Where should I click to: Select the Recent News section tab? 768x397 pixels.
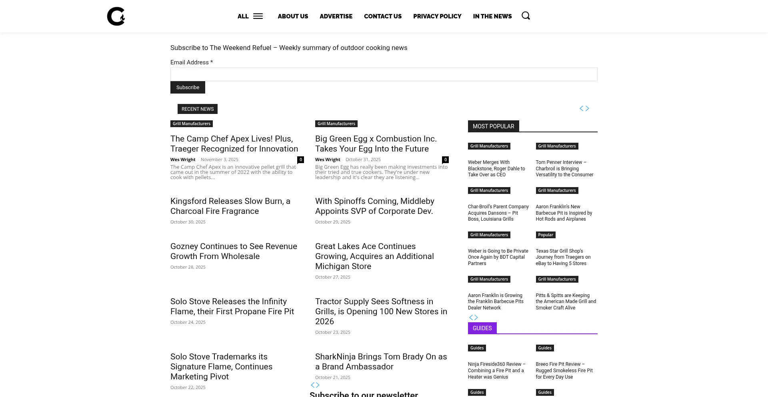tap(198, 109)
